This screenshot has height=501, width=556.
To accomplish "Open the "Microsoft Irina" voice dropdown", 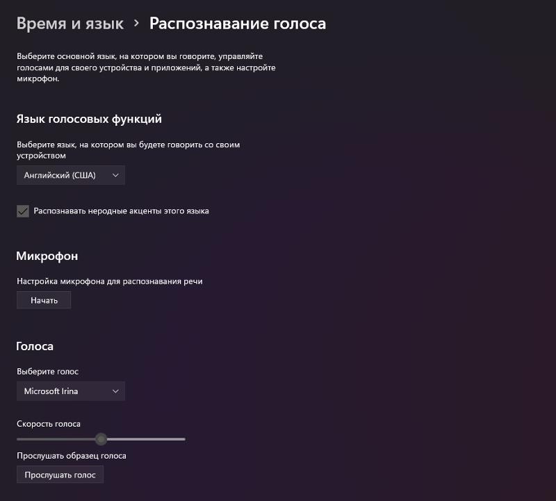I will point(70,391).
